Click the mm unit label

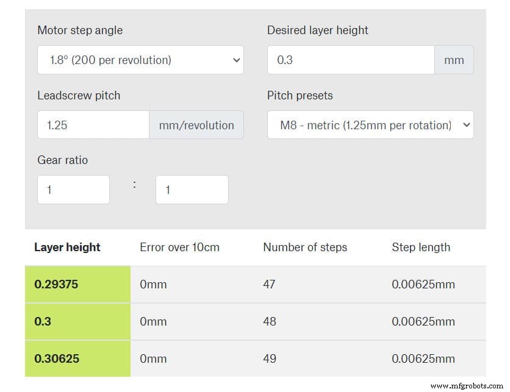point(454,60)
